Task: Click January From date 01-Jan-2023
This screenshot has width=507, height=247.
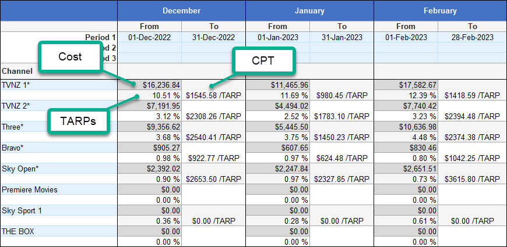Action: [x=277, y=37]
